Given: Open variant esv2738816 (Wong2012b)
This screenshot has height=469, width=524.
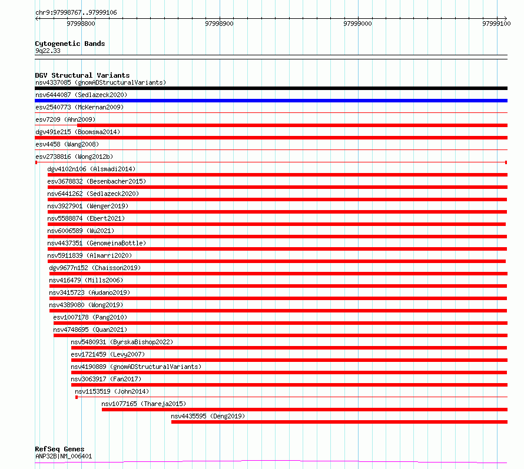Looking at the screenshot, I should [74, 157].
